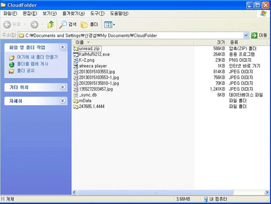This screenshot has width=271, height=204.
Task: Open the 편집(E) menu
Action: [30, 14]
